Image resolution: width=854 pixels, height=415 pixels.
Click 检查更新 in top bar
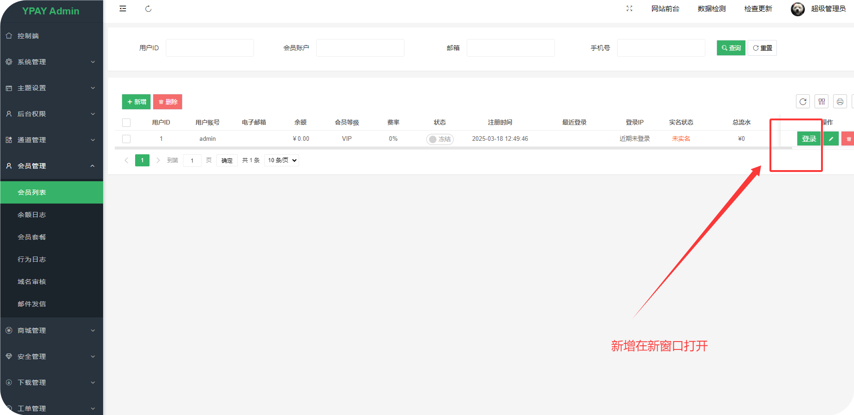(758, 9)
